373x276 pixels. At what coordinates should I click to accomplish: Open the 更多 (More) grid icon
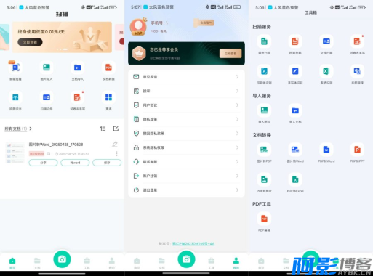108,97
